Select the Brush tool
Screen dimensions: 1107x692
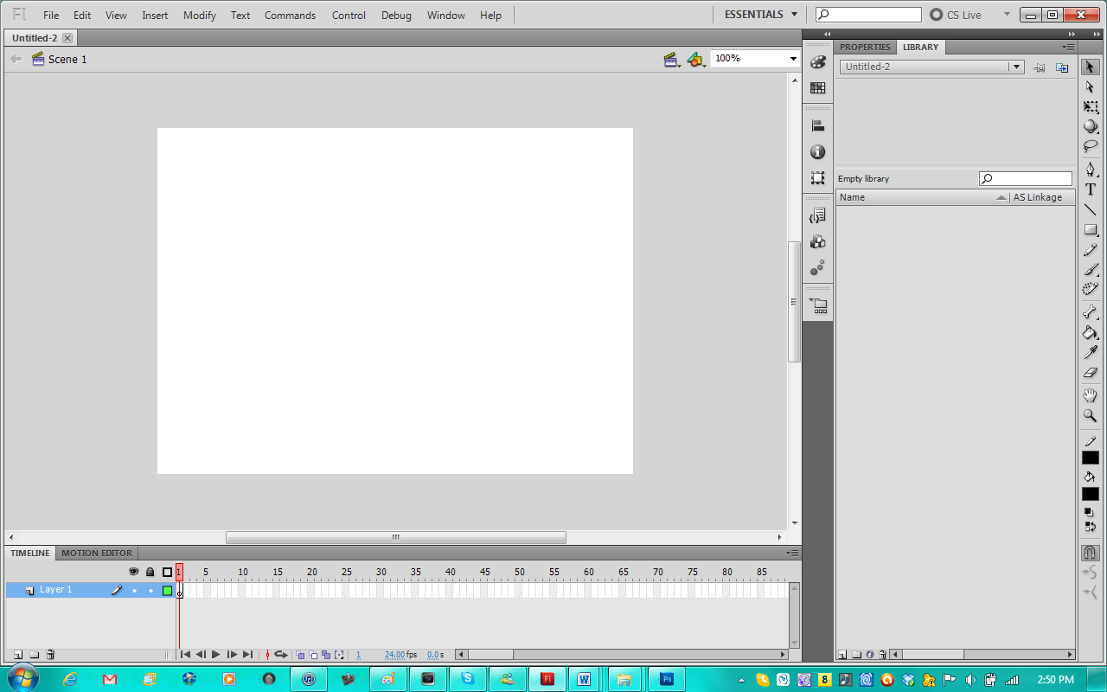pos(1090,270)
